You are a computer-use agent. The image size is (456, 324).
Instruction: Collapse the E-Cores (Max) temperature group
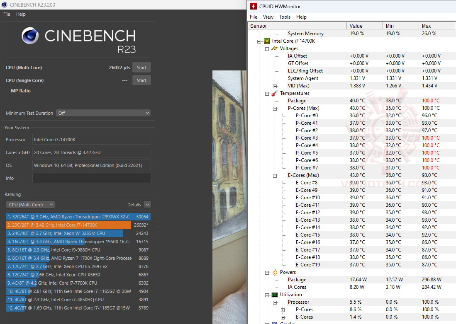click(275, 176)
